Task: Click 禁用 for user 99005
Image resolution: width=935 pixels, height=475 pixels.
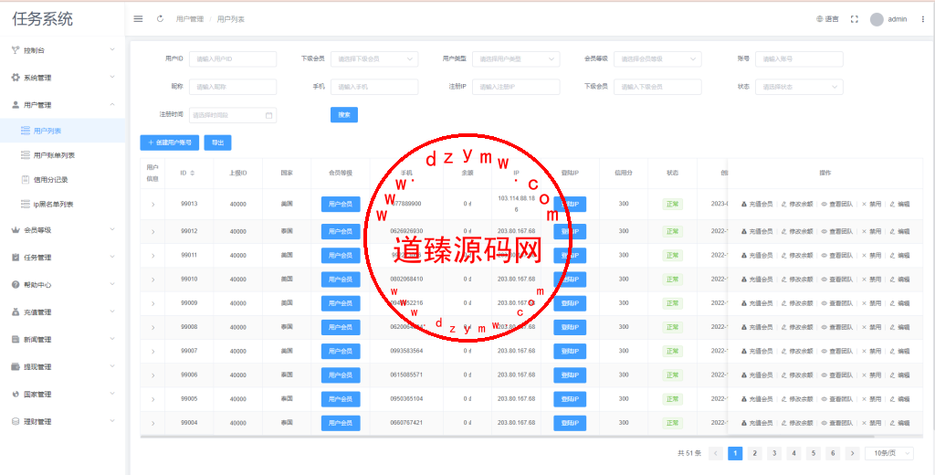Action: (x=871, y=399)
